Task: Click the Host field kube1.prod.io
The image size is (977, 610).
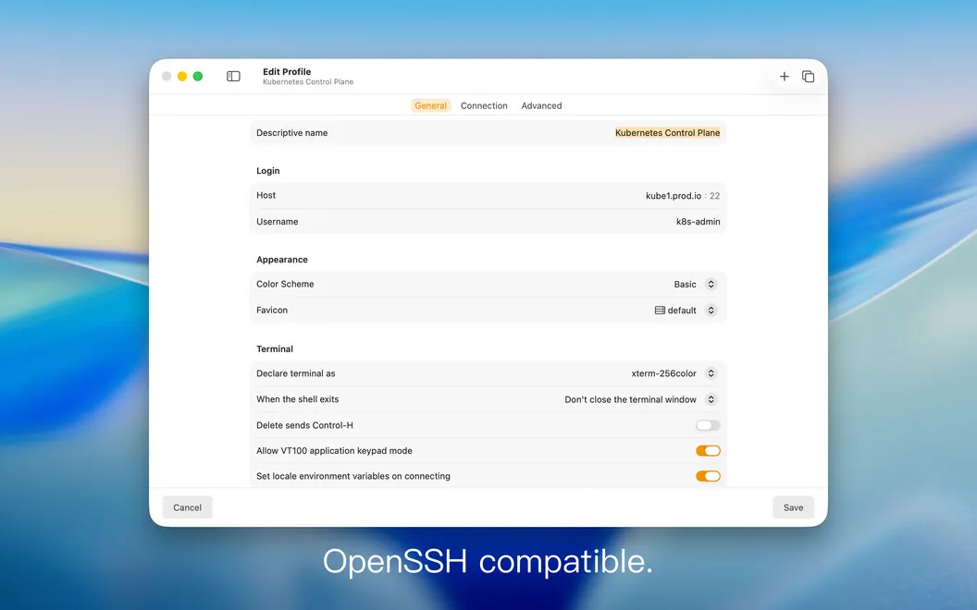Action: click(x=673, y=195)
